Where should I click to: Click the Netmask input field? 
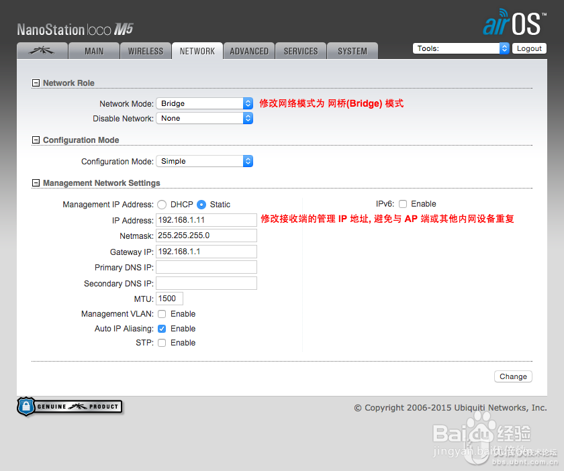click(207, 235)
